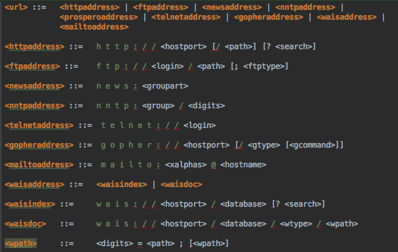Click <path> in the ftpaddress rule
Screen dimensions: 398x252
point(211,66)
